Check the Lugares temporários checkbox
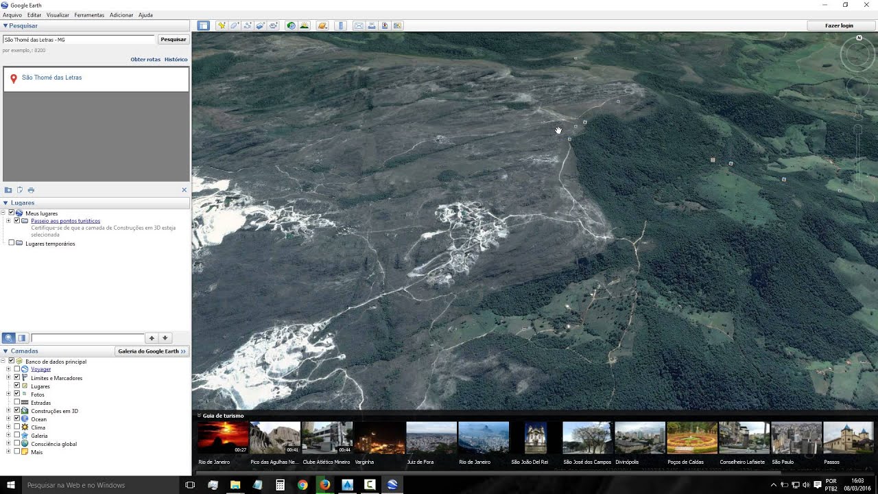Viewport: 878px width, 494px height. pos(11,243)
